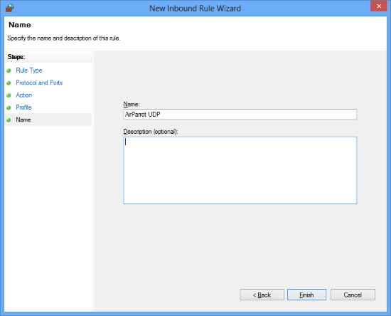Go back with the Back button
391x316 pixels.
pyautogui.click(x=262, y=295)
